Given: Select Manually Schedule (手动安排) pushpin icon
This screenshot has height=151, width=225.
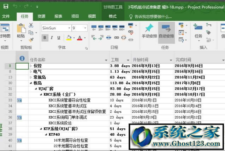Looking at the screenshot, I should (149, 29).
